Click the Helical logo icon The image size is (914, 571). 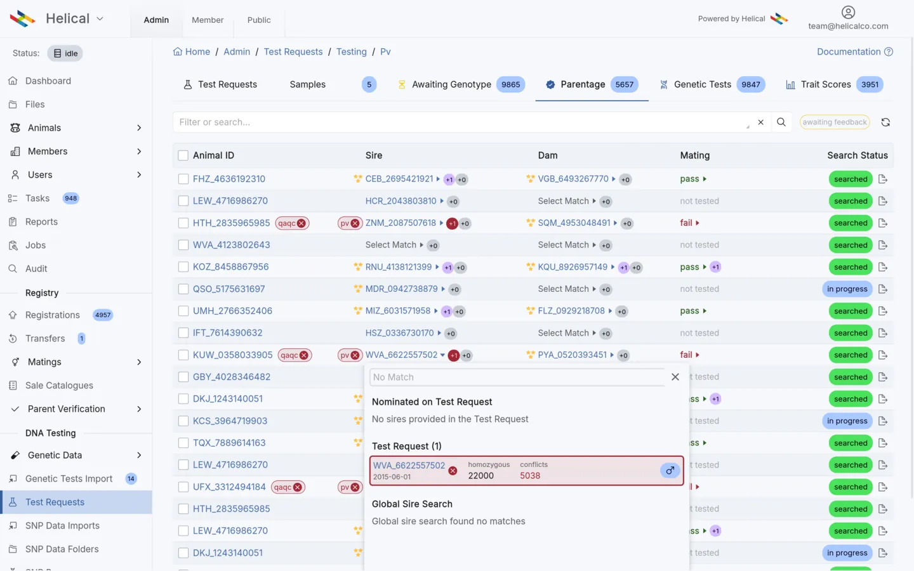(22, 18)
